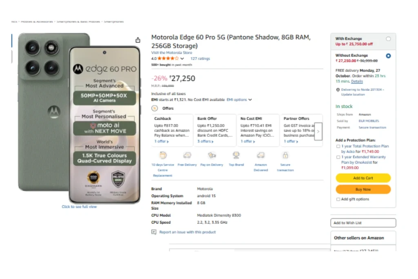Click the 10 days Service Centre Replacement icon
The image size is (418, 279).
(x=163, y=155)
